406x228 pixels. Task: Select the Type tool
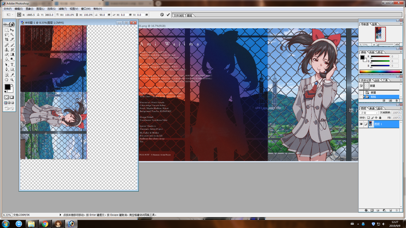pos(12,65)
